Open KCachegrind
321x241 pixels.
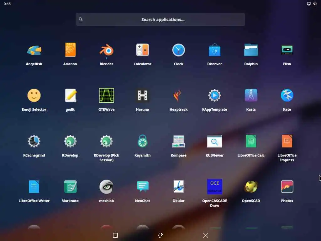34,141
